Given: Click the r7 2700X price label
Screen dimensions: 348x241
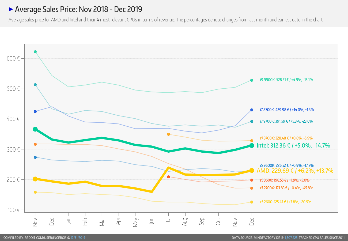Looking at the screenshot, I should (286, 188).
